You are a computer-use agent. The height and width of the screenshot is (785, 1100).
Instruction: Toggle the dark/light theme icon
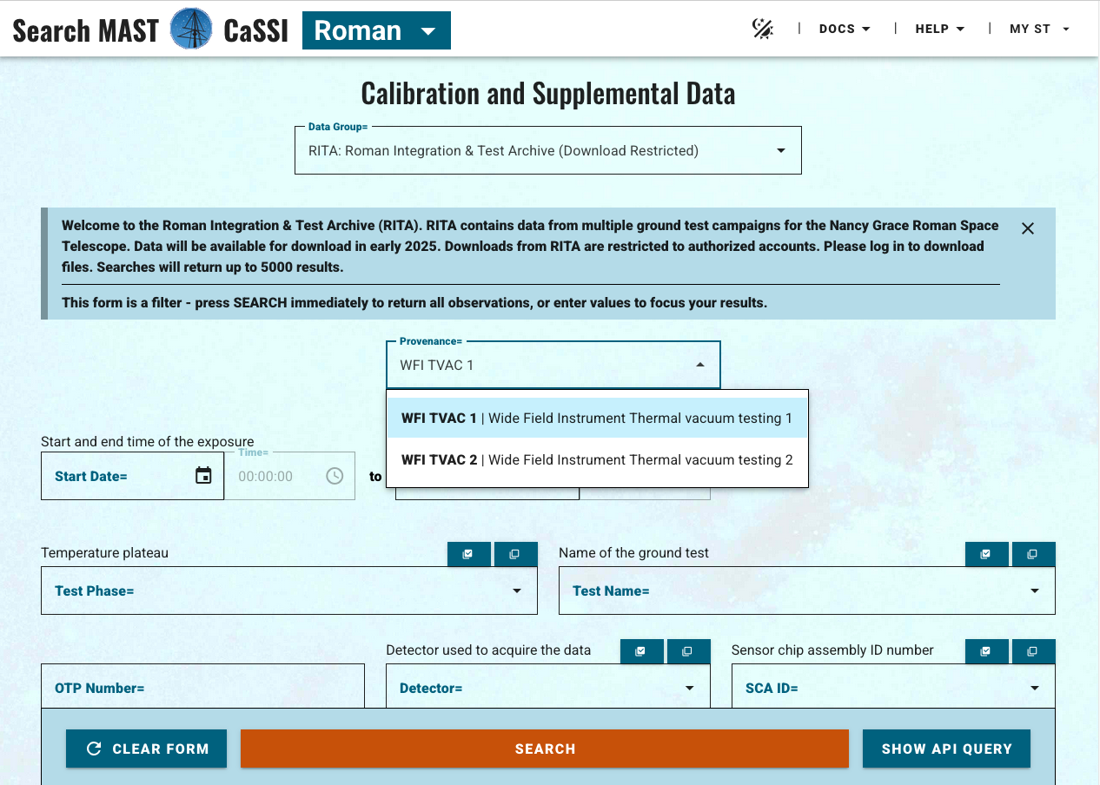point(762,30)
